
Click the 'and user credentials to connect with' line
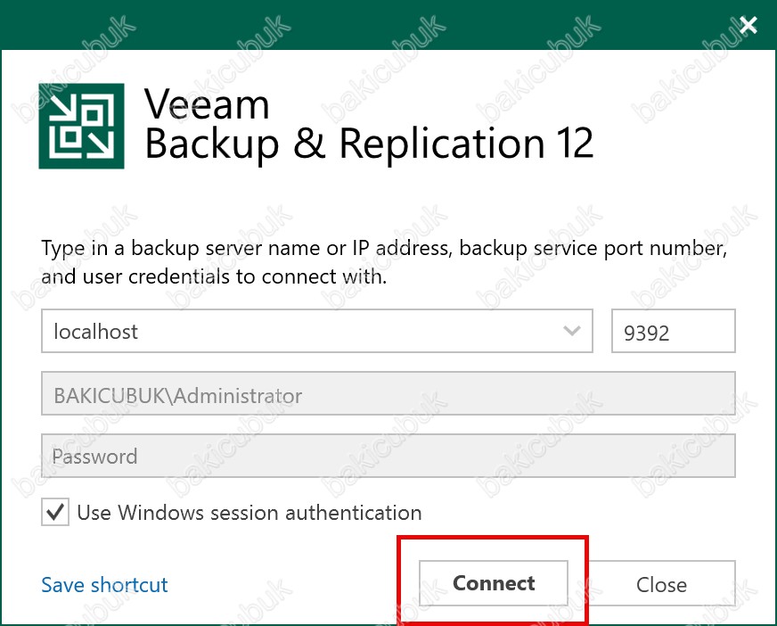[214, 276]
